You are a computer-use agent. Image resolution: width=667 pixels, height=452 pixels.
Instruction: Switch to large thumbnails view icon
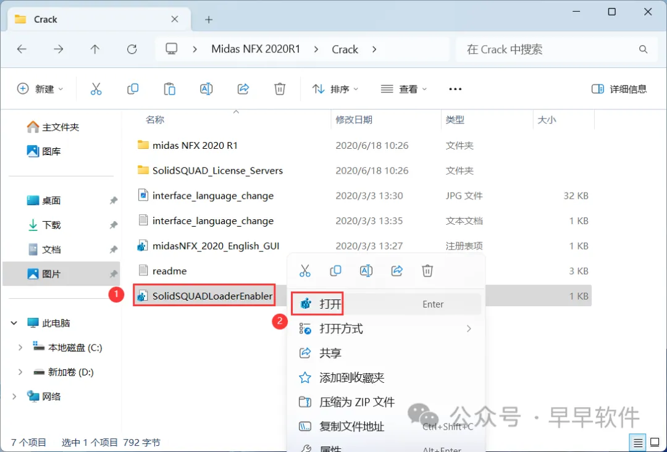pos(655,443)
